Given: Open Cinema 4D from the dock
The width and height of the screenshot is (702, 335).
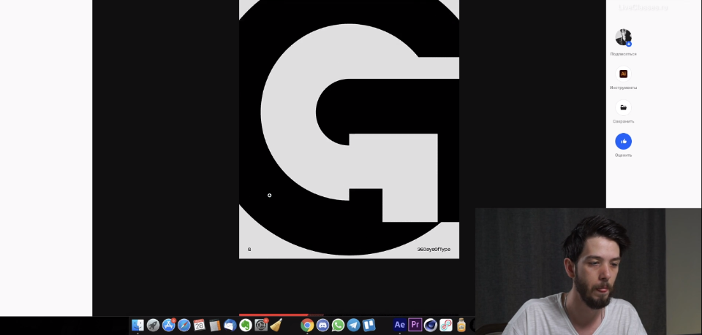Looking at the screenshot, I should (x=431, y=325).
